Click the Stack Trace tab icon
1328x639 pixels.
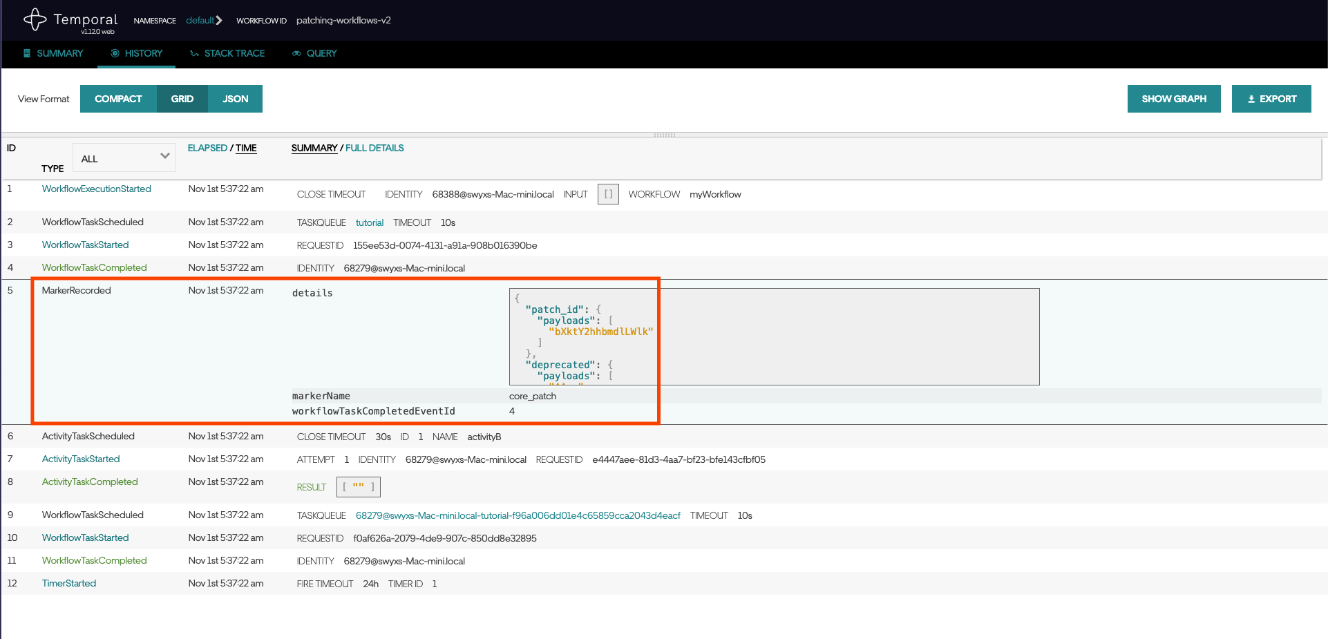195,53
